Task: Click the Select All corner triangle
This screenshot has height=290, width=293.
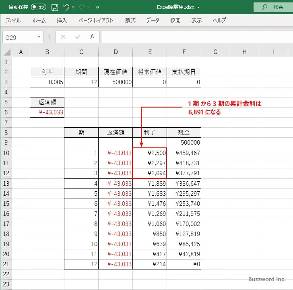Action: coord(7,52)
